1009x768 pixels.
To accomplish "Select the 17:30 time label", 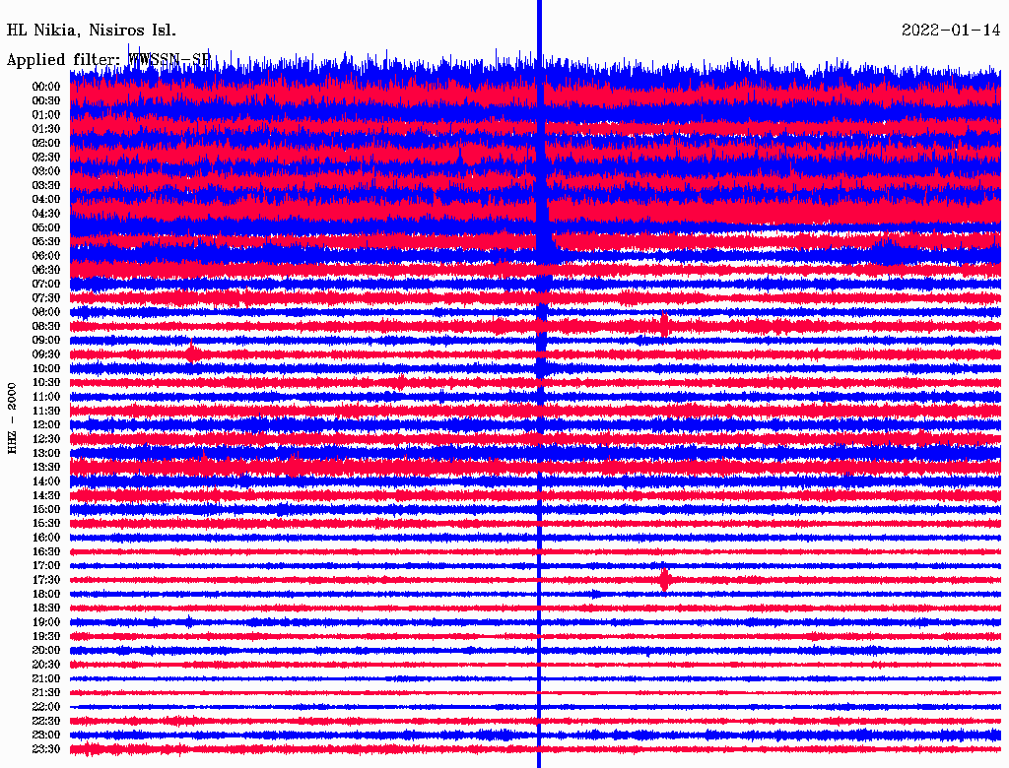I will [46, 580].
